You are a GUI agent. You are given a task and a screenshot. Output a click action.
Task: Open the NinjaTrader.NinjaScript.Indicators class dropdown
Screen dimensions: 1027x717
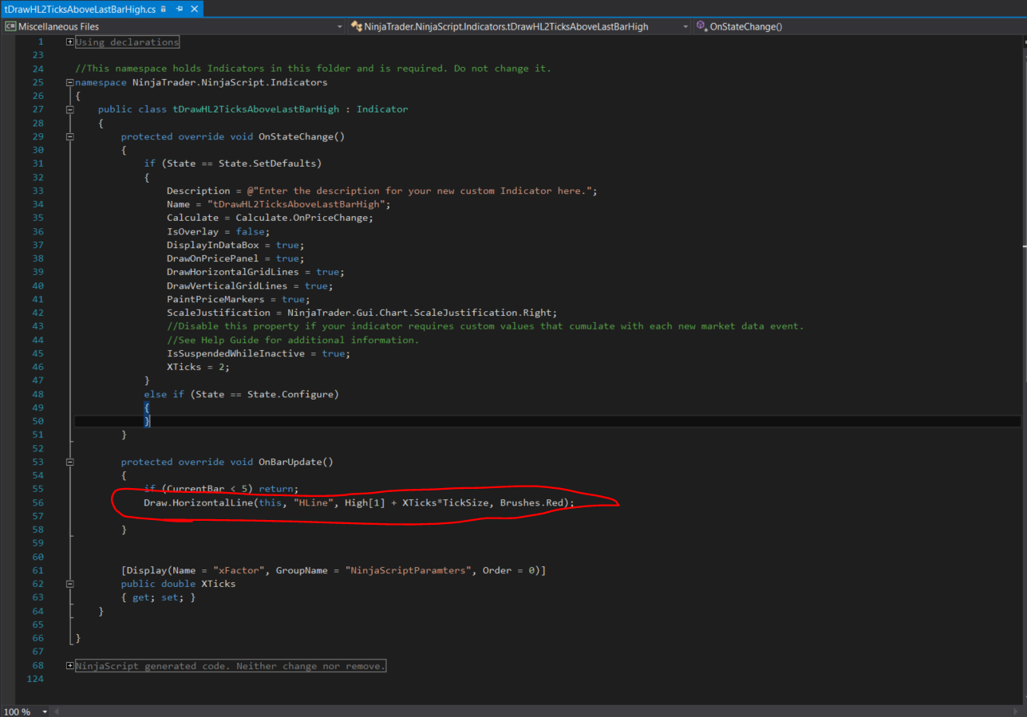685,26
